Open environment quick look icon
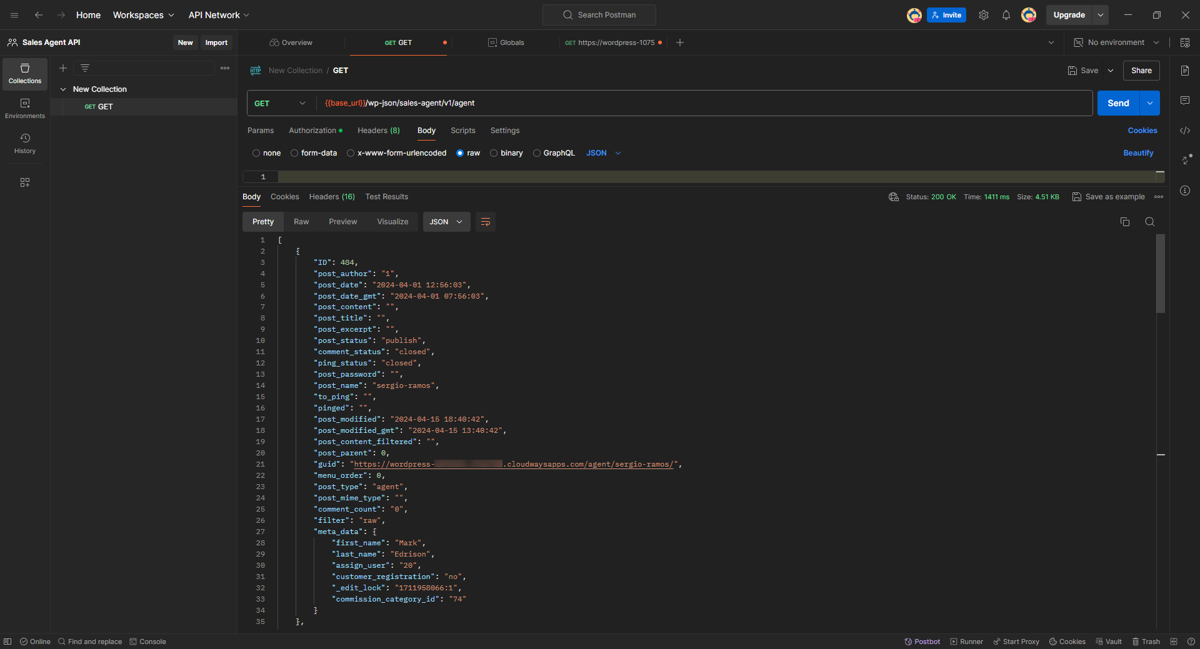The height and width of the screenshot is (649, 1200). click(x=1185, y=42)
